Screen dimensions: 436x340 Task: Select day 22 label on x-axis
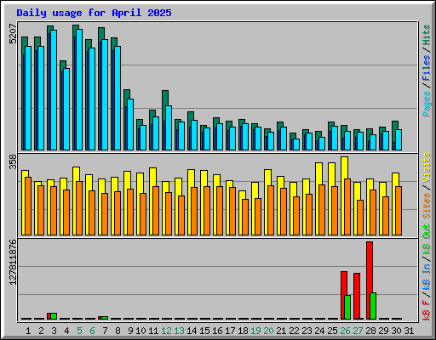[294, 331]
